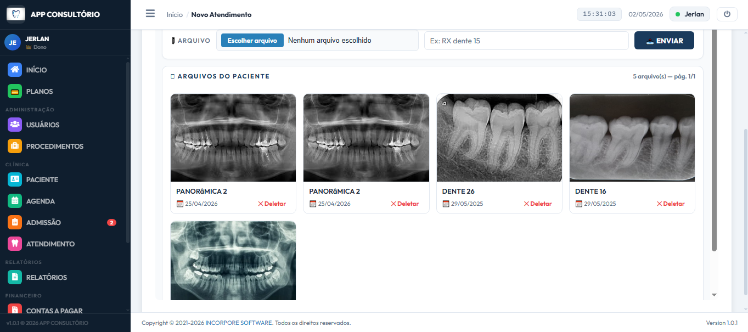Click the Version 1.0.1 footer text
Image resolution: width=748 pixels, height=332 pixels.
(722, 323)
